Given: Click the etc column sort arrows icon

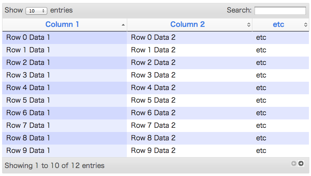Looking at the screenshot, I should pos(306,25).
